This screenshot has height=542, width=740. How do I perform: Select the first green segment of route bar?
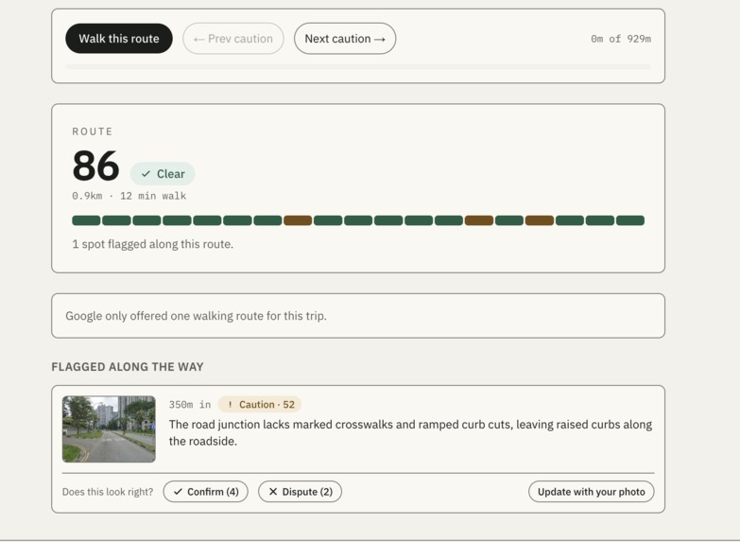click(x=86, y=220)
